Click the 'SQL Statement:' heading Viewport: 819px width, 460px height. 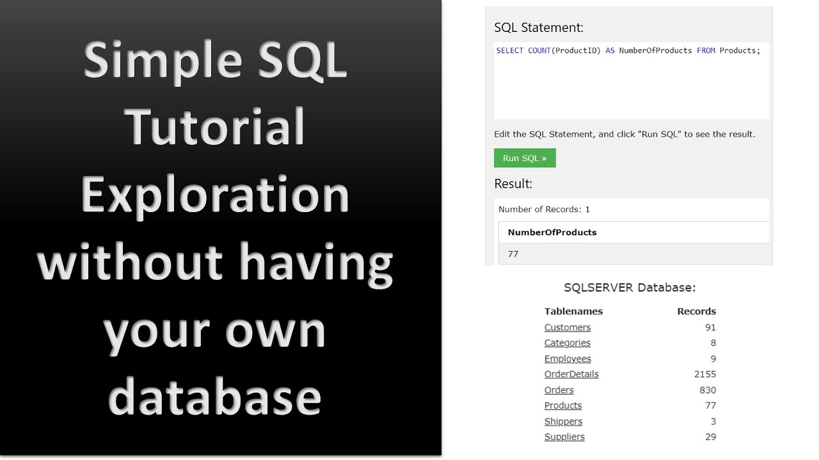(539, 27)
